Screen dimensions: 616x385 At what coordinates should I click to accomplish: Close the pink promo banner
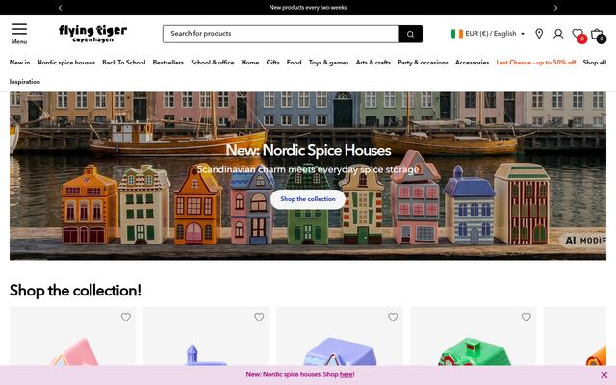click(x=604, y=375)
